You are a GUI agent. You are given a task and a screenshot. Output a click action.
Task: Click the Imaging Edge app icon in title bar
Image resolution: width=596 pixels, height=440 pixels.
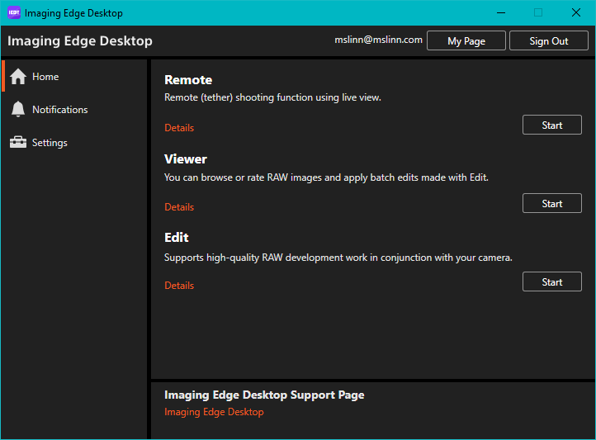[x=13, y=13]
